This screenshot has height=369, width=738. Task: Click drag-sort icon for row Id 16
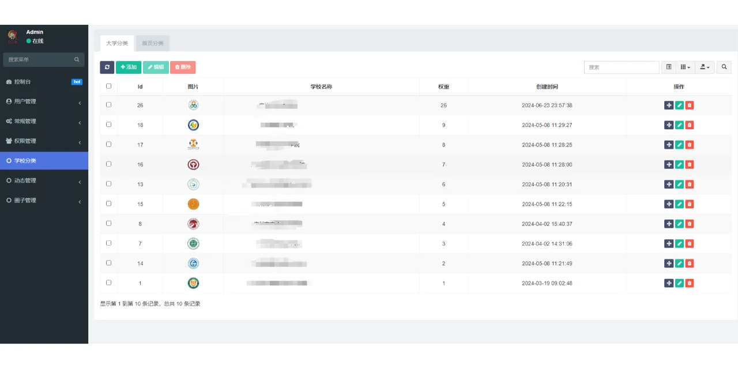pos(669,164)
